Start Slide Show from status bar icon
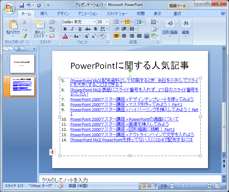This screenshot has height=192, width=229. pyautogui.click(x=156, y=186)
